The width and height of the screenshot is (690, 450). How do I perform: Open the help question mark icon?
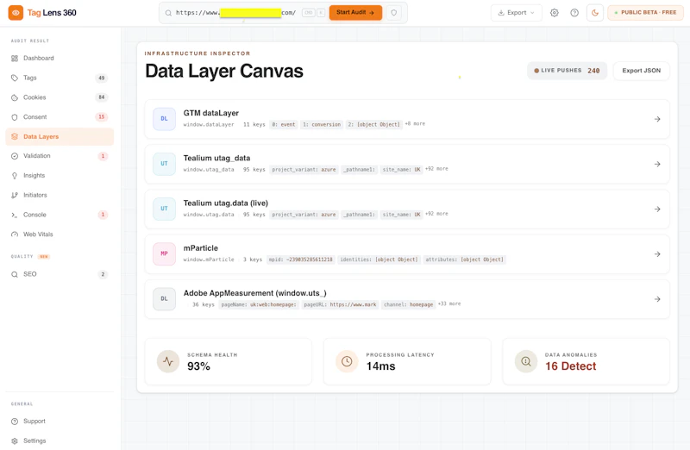(x=574, y=13)
